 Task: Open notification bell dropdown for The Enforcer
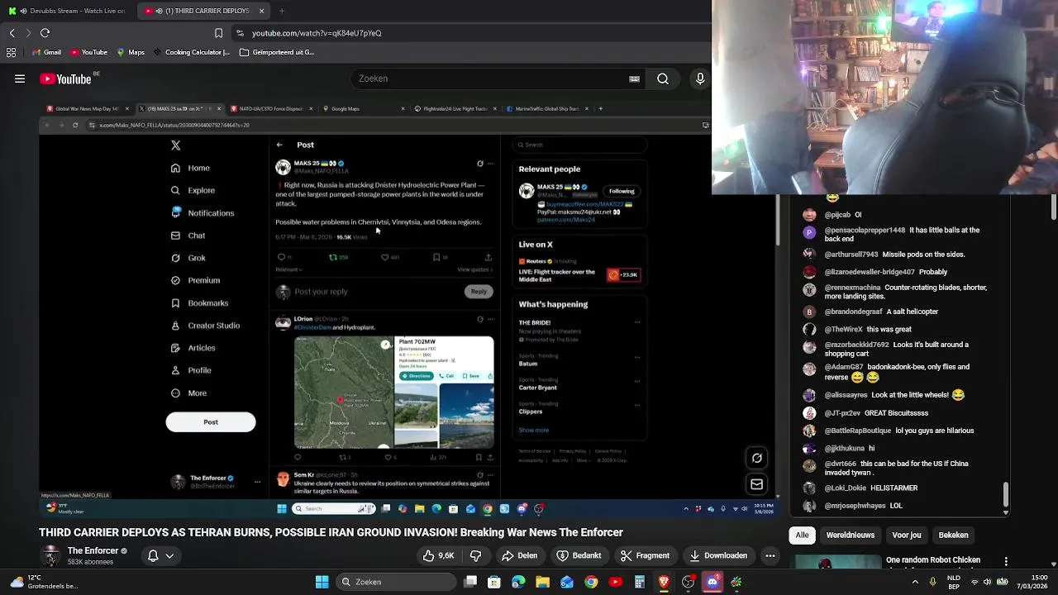160,555
